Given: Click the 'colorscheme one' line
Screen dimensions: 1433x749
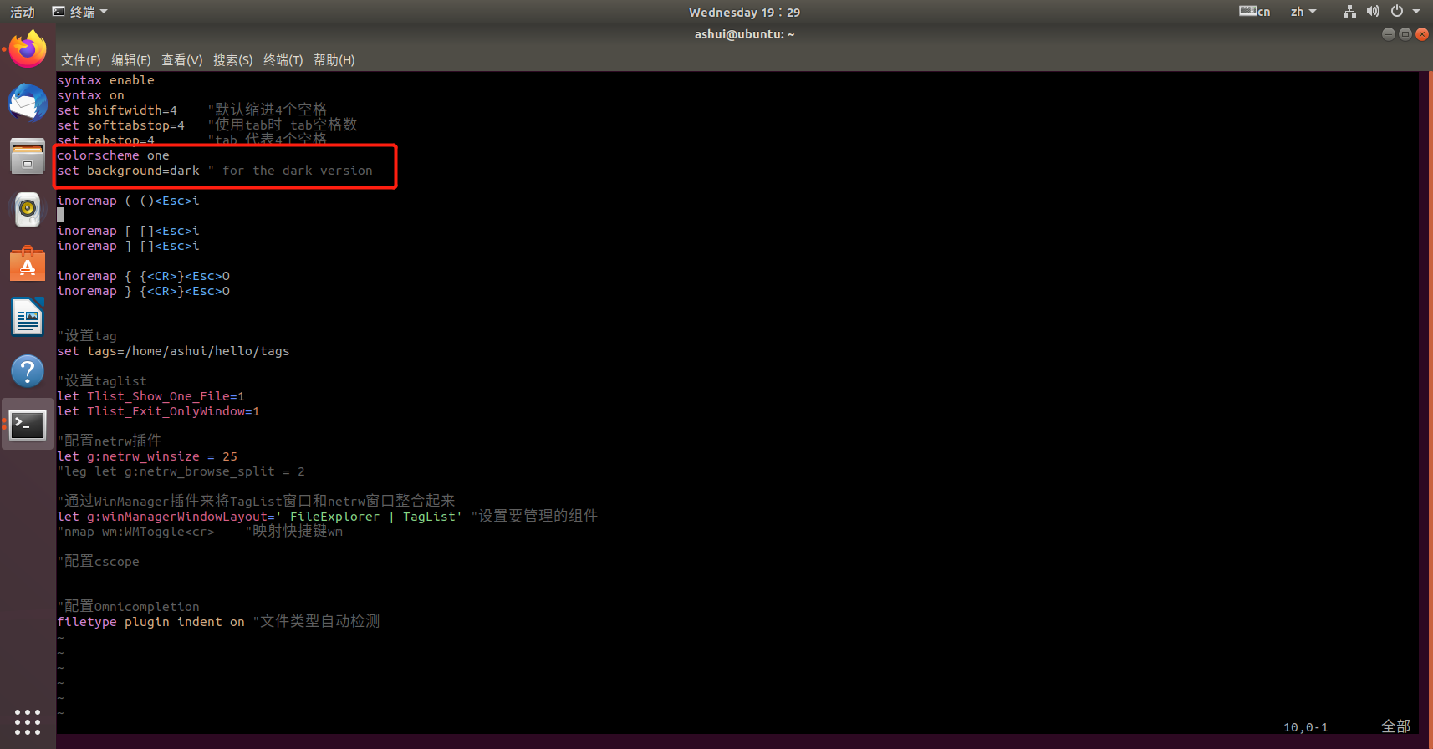Looking at the screenshot, I should 113,155.
